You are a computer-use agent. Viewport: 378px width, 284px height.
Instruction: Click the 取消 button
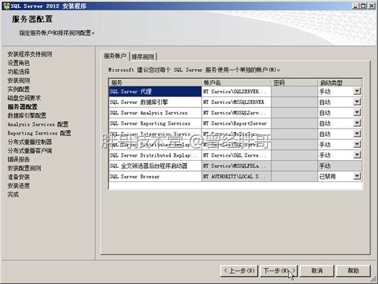(x=316, y=271)
